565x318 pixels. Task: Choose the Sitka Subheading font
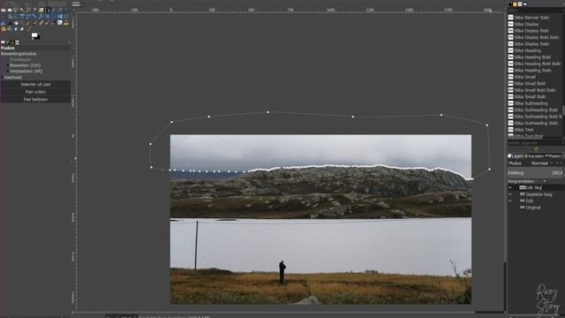tap(531, 103)
